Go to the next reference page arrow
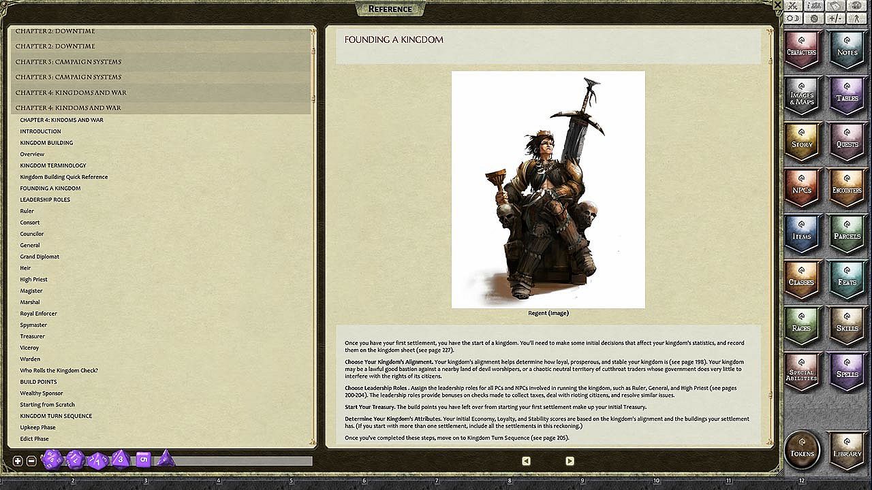Viewport: 872px width, 490px height. 570,461
